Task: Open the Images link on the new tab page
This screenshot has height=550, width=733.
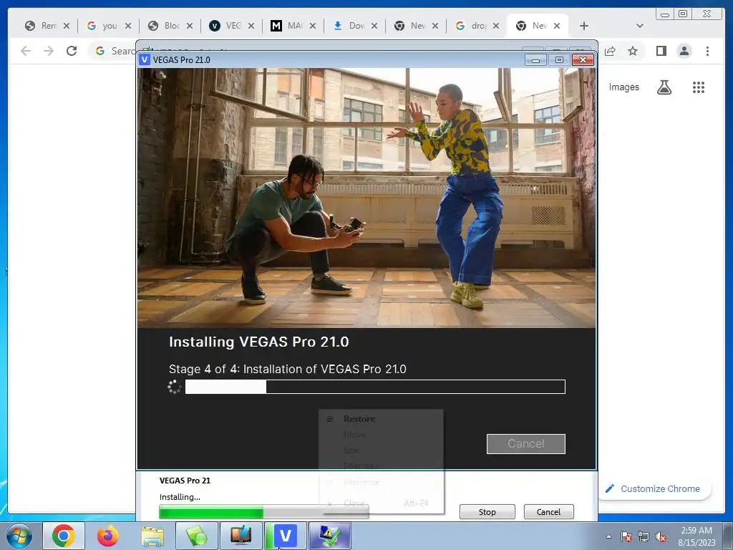Action: 623,87
